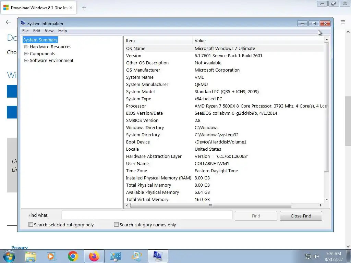Select the Processor row

click(224, 106)
